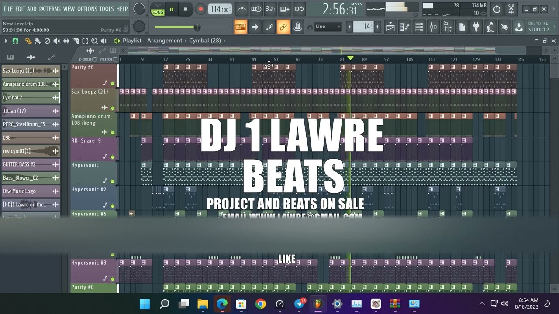Click the undo history circular arrow icon
The width and height of the screenshot is (559, 314).
tap(497, 9)
